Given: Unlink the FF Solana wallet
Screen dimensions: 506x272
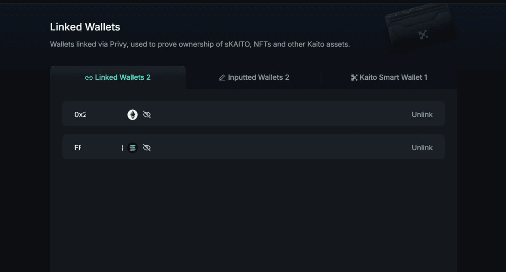Looking at the screenshot, I should (x=422, y=148).
